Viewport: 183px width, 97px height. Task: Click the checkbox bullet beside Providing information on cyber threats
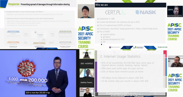point(5,12)
